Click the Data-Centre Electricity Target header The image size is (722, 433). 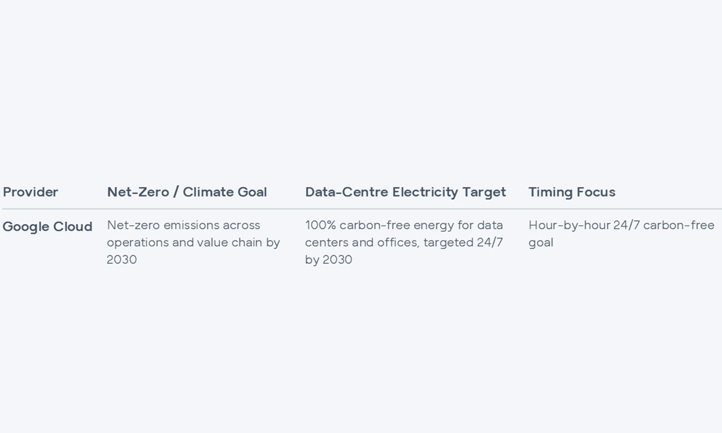[x=405, y=192]
